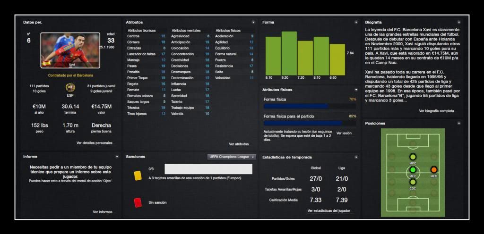Click the yellow card suspension progress bar

[208, 169]
